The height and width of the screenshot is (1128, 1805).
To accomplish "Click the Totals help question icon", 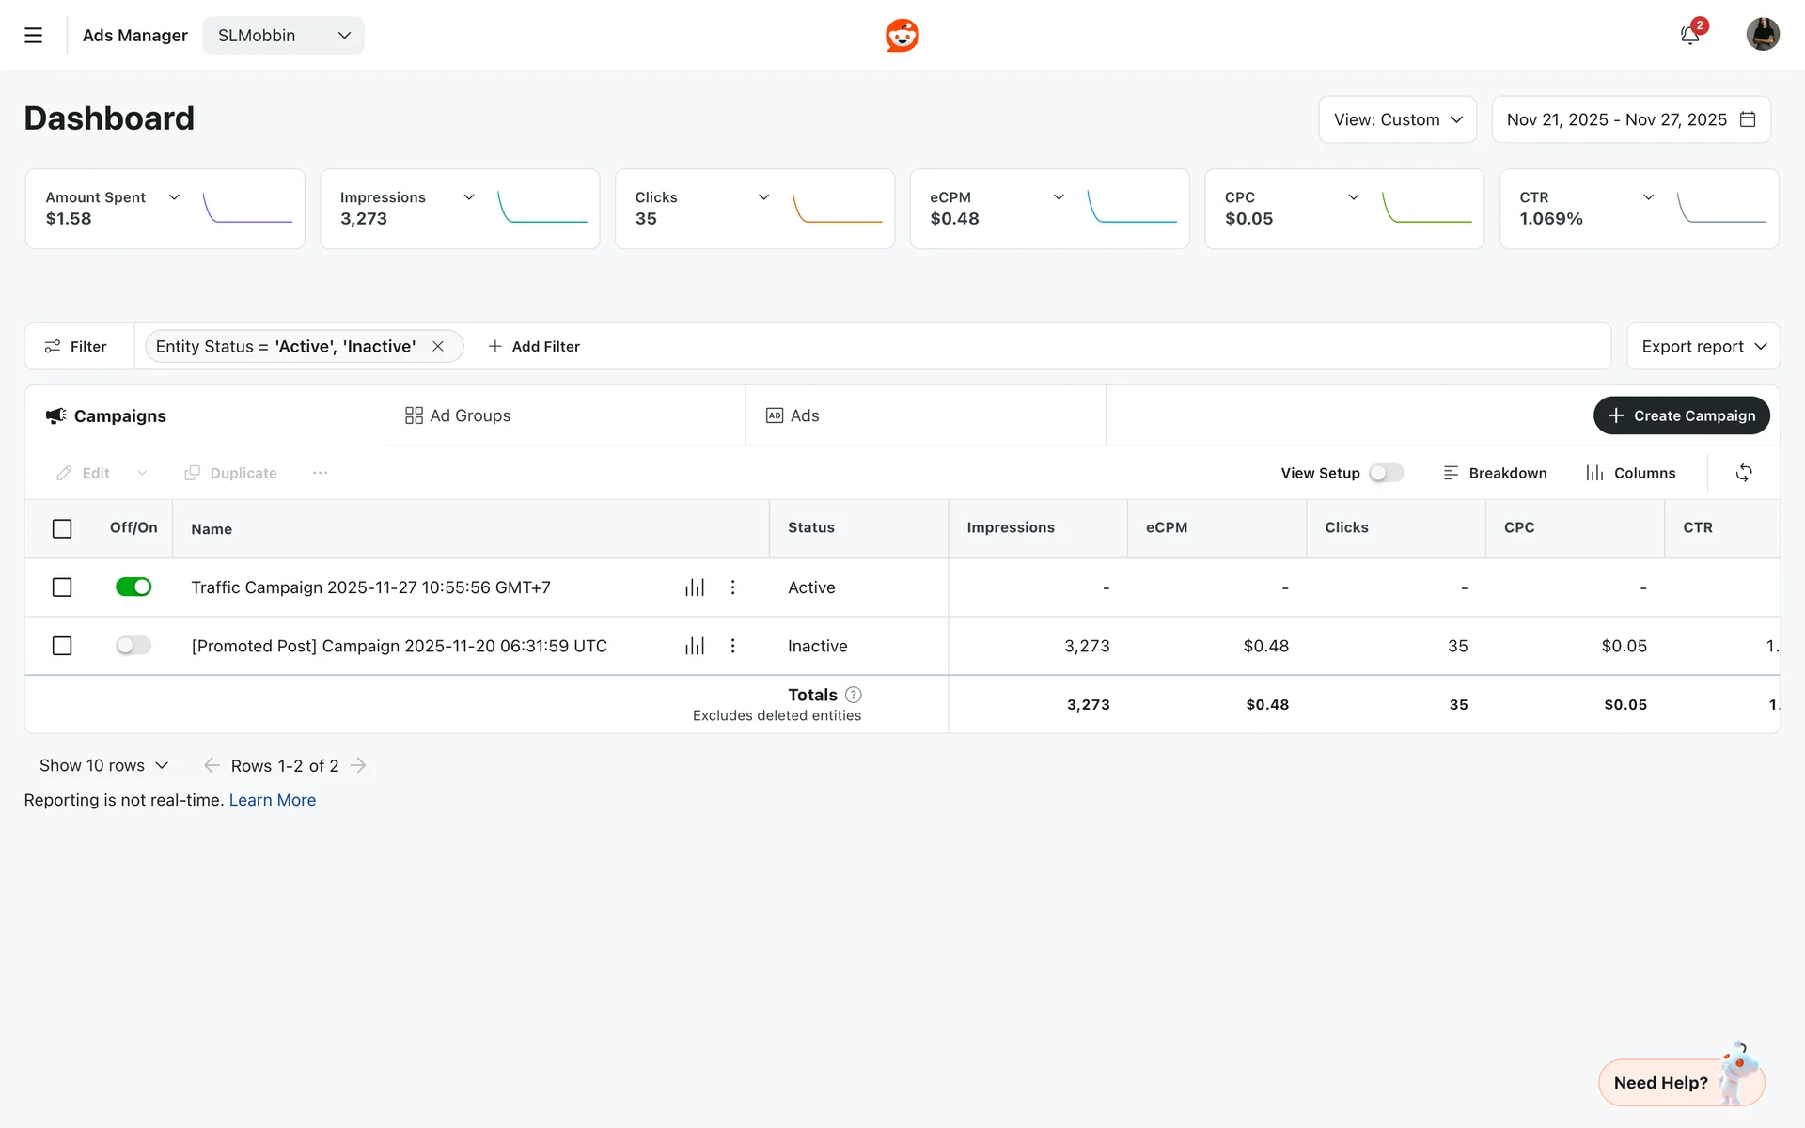I will [853, 695].
